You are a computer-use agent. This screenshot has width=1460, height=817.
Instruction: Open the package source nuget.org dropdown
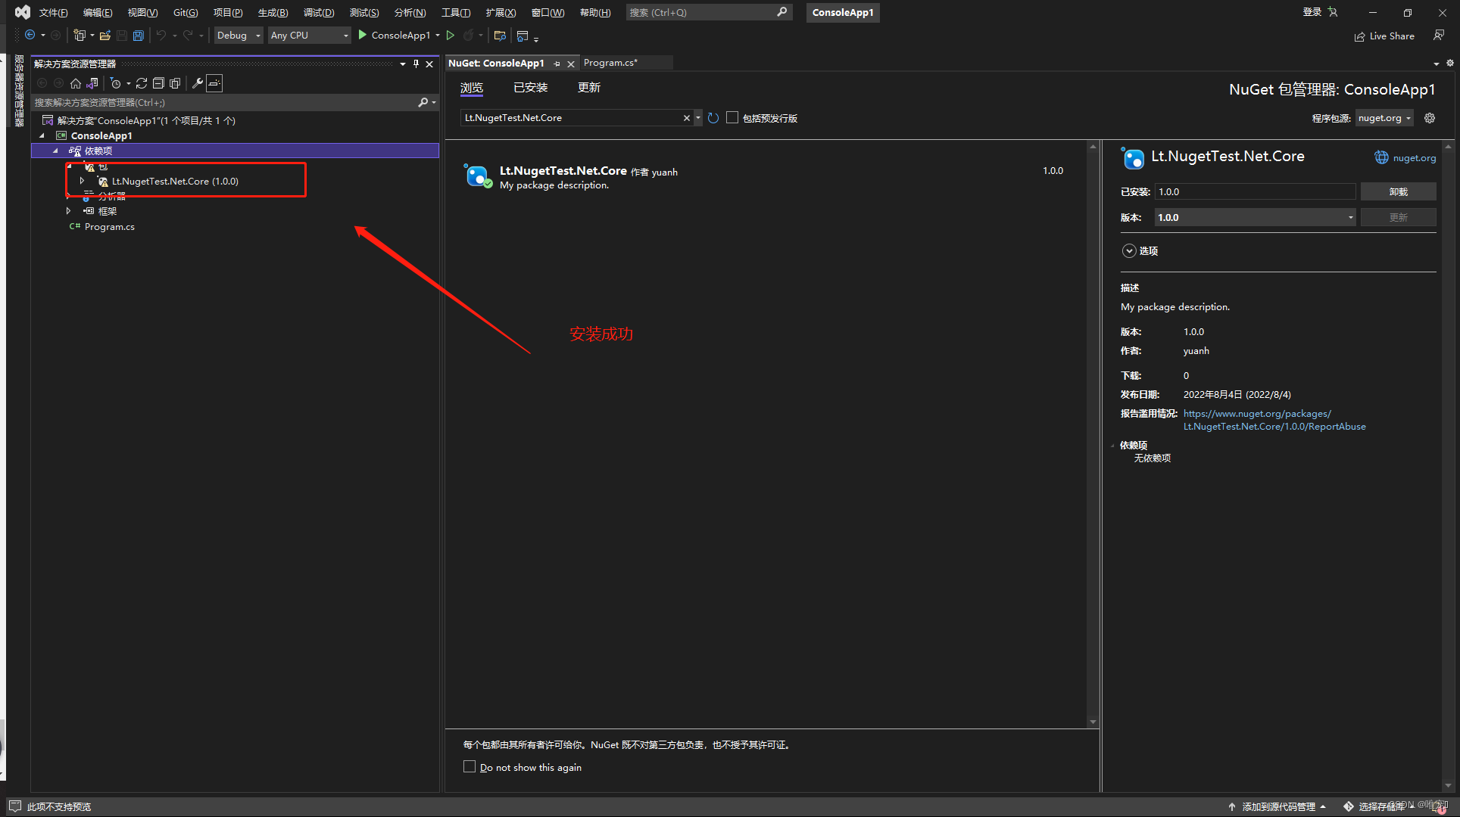coord(1384,118)
